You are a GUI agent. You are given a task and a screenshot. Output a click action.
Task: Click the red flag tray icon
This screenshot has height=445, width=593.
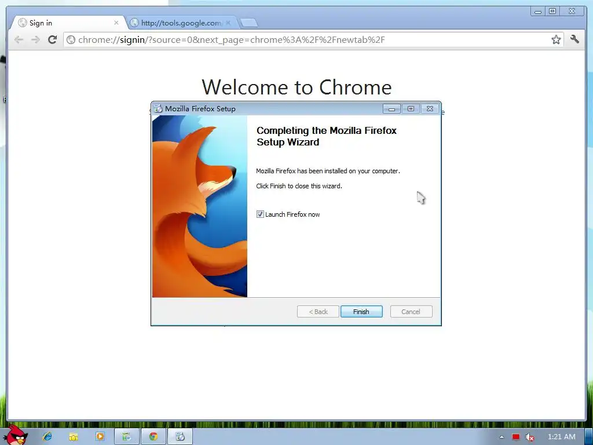[x=516, y=437]
